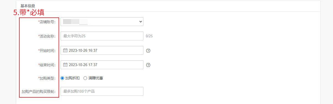Focus the 活动名称 text input

pyautogui.click(x=102, y=36)
